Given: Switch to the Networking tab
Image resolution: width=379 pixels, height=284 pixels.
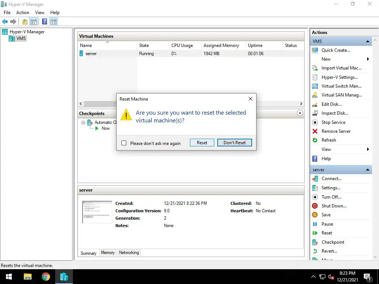Looking at the screenshot, I should pyautogui.click(x=129, y=253).
